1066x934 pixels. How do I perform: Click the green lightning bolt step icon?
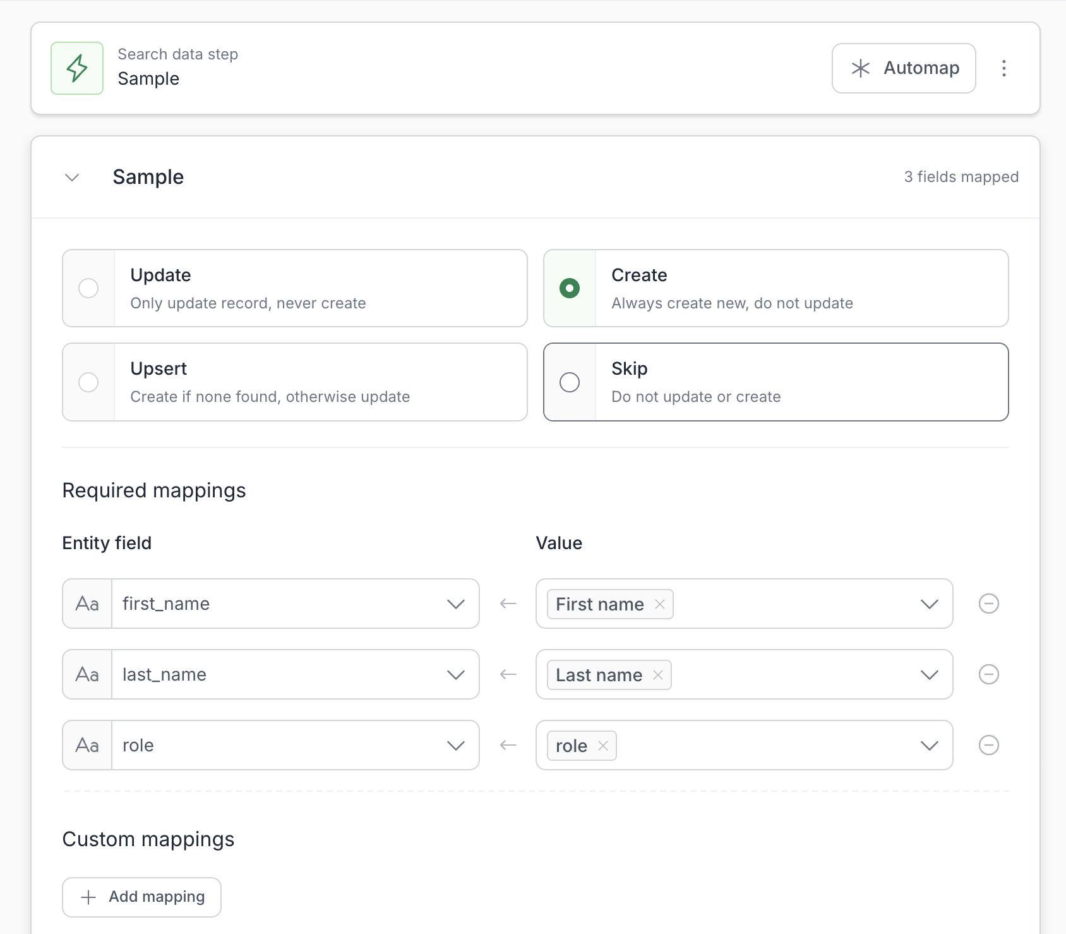point(77,68)
